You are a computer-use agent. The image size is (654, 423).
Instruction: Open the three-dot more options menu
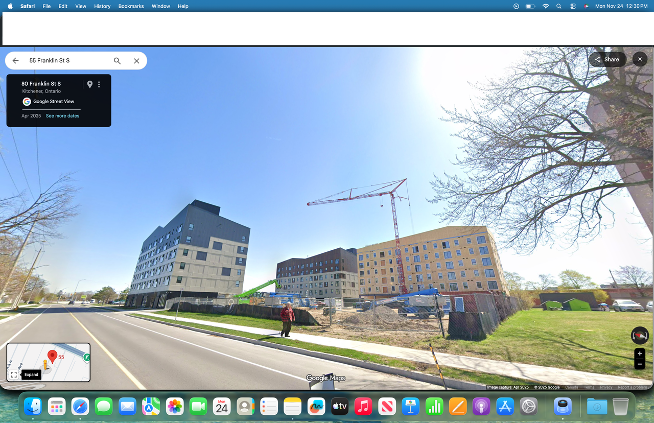click(99, 84)
